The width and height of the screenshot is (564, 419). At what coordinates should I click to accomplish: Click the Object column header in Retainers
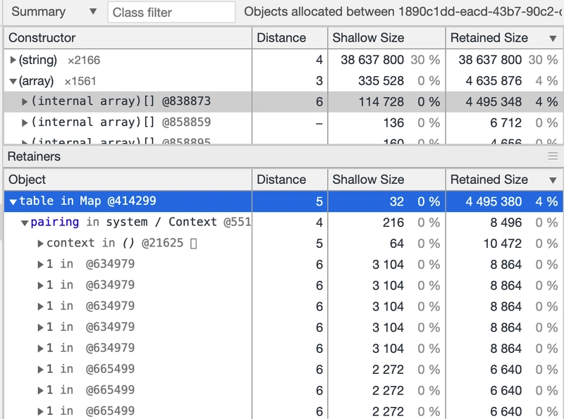[x=127, y=180]
